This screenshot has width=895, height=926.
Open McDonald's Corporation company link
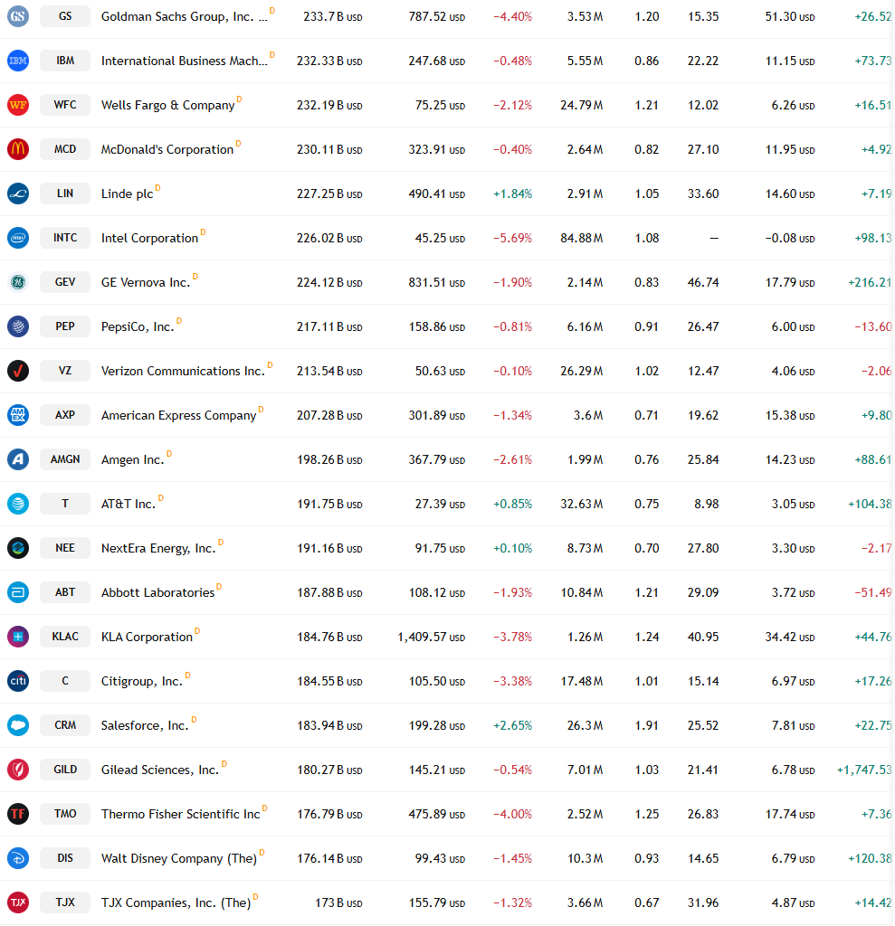(x=167, y=149)
